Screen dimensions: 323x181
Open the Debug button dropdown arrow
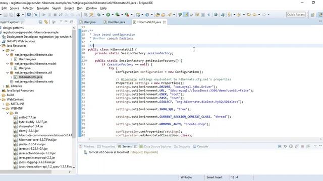coord(103,15)
